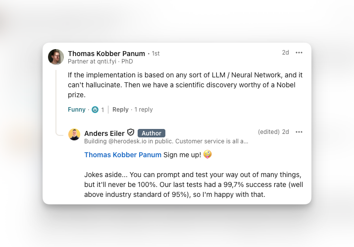Viewport: 354px width, 247px height.
Task: Click the '2d' timestamp on Thomas's comment
Action: pos(285,53)
